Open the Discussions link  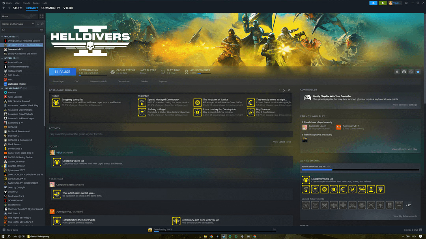point(123,82)
